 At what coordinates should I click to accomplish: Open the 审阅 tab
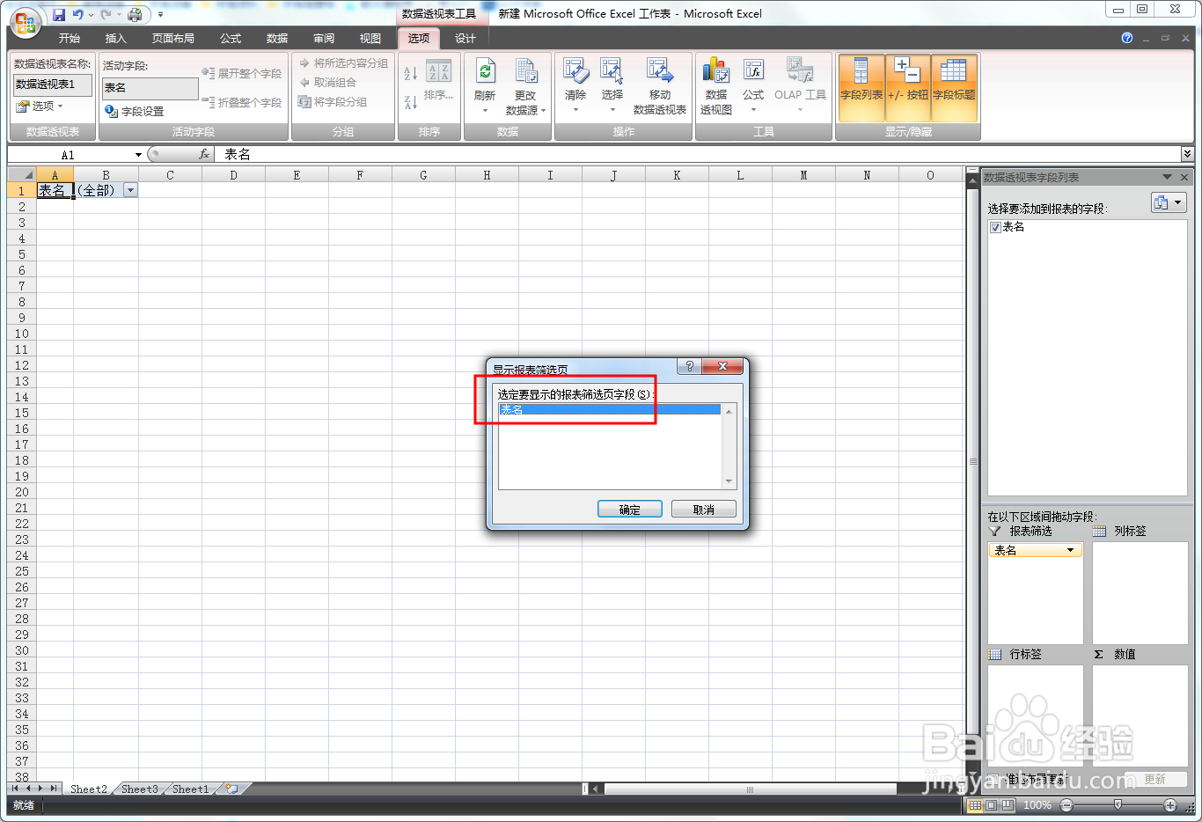click(324, 39)
